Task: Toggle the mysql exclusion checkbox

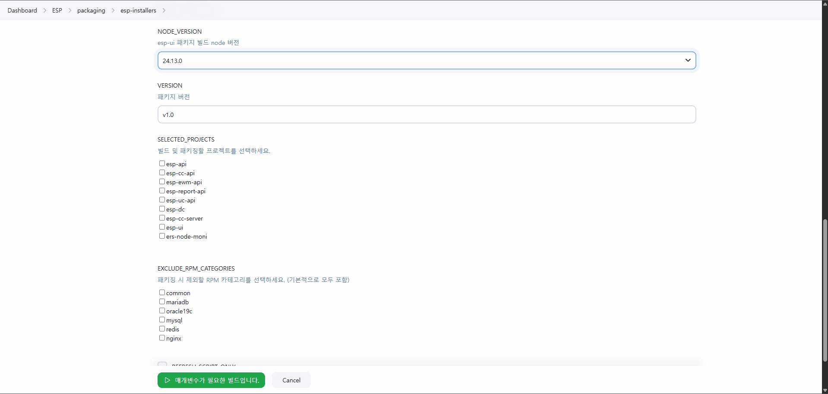Action: tap(162, 320)
